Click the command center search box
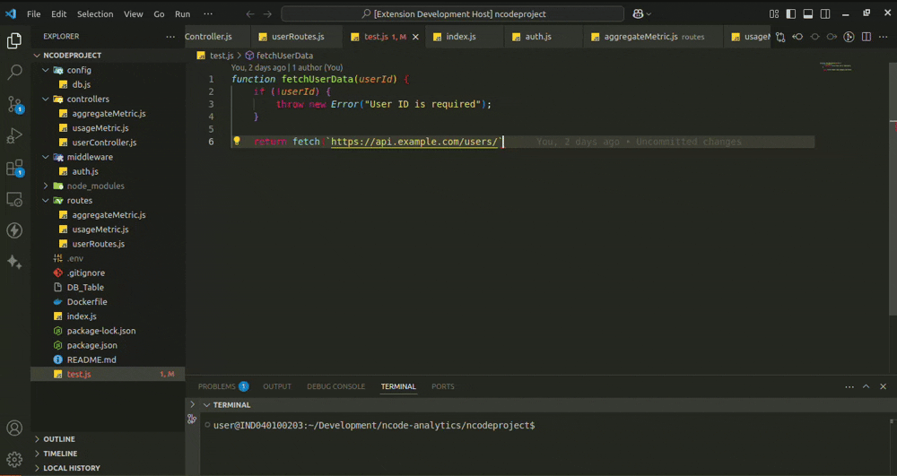Screen dimensions: 897x476 (x=452, y=13)
